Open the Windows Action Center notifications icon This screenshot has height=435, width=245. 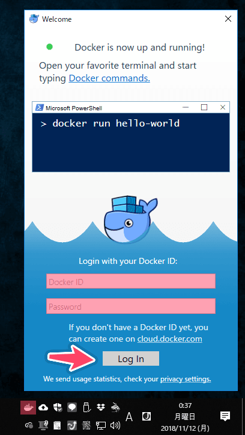(x=225, y=416)
